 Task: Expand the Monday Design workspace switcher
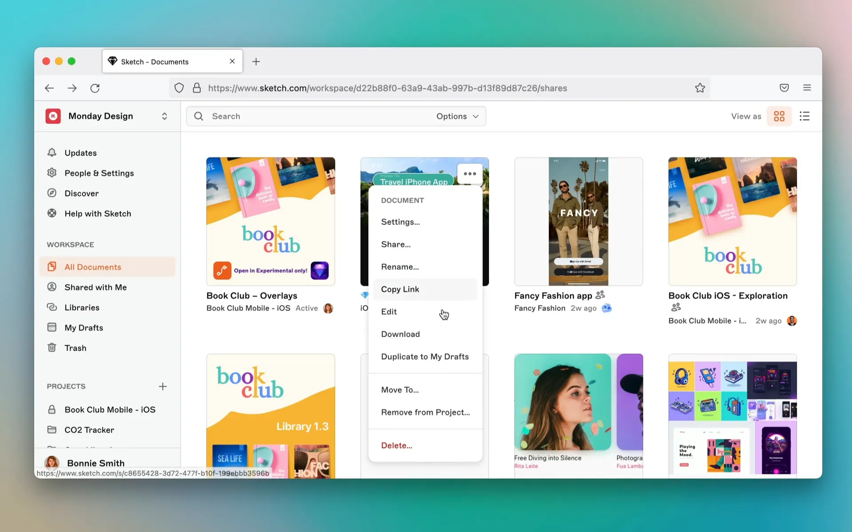(x=164, y=116)
